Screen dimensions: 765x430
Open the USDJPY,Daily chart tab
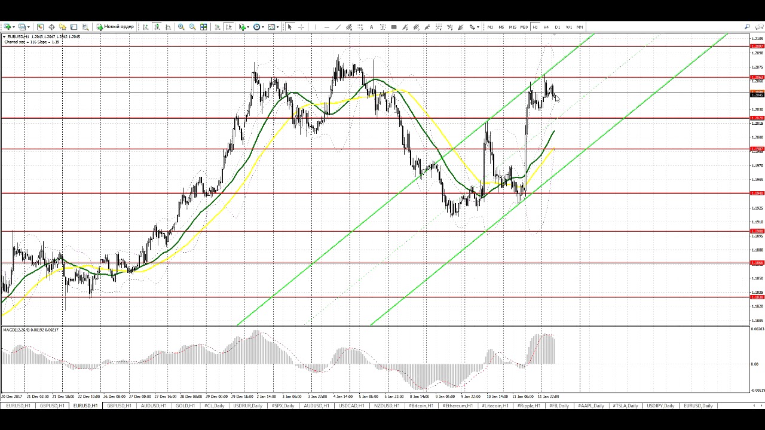(x=660, y=406)
